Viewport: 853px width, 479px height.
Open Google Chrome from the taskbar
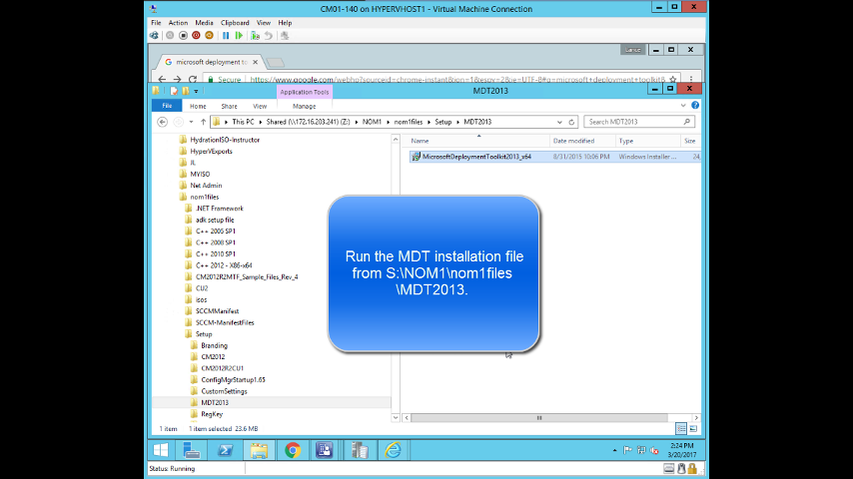292,450
